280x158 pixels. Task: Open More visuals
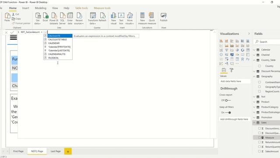[129, 18]
